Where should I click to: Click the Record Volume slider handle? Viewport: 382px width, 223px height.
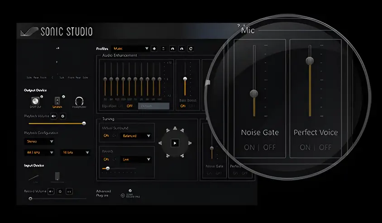(30, 199)
